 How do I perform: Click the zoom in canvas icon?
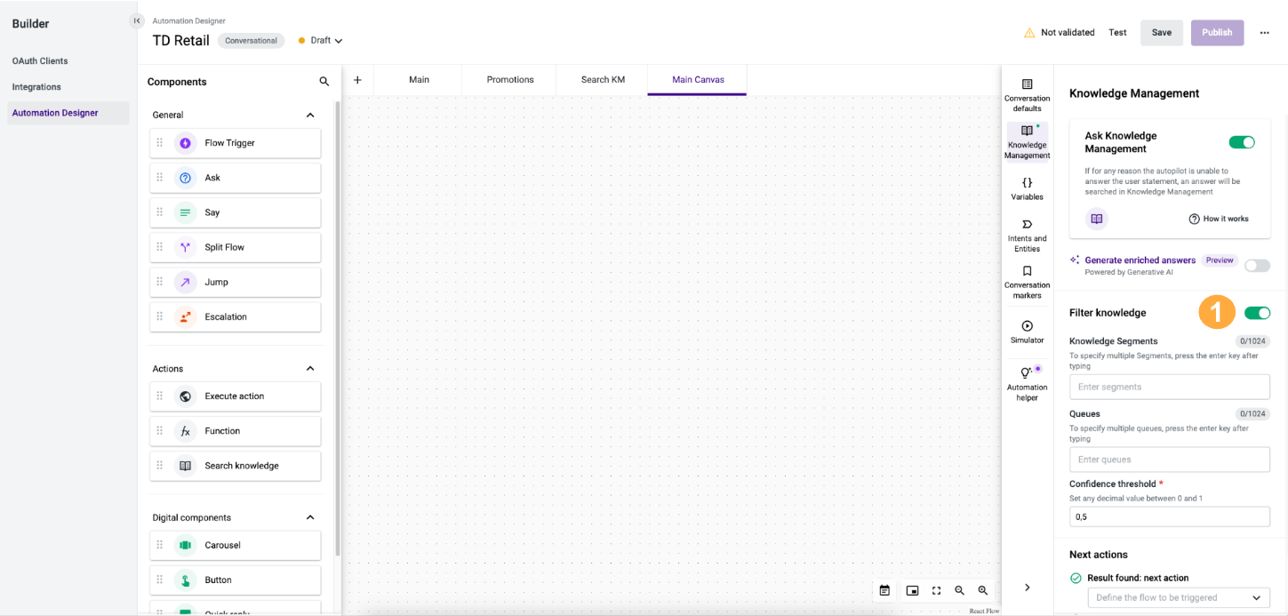[x=982, y=590]
